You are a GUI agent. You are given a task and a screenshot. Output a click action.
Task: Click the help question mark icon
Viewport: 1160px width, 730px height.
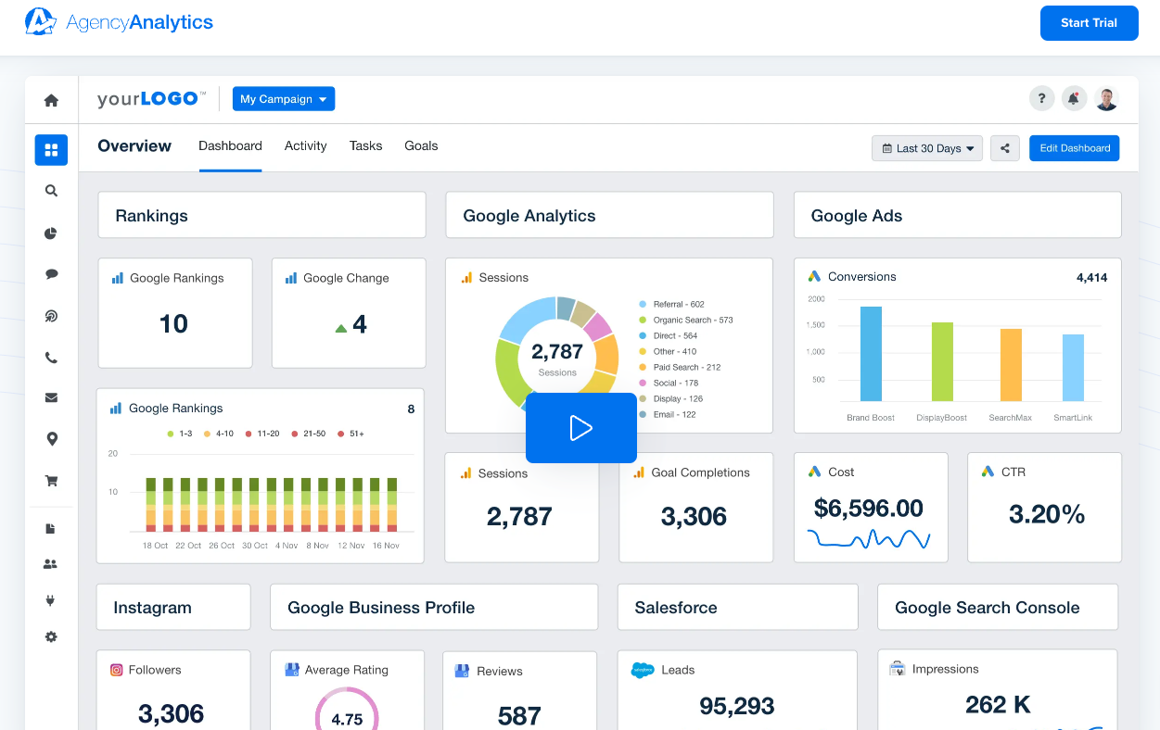(x=1042, y=98)
